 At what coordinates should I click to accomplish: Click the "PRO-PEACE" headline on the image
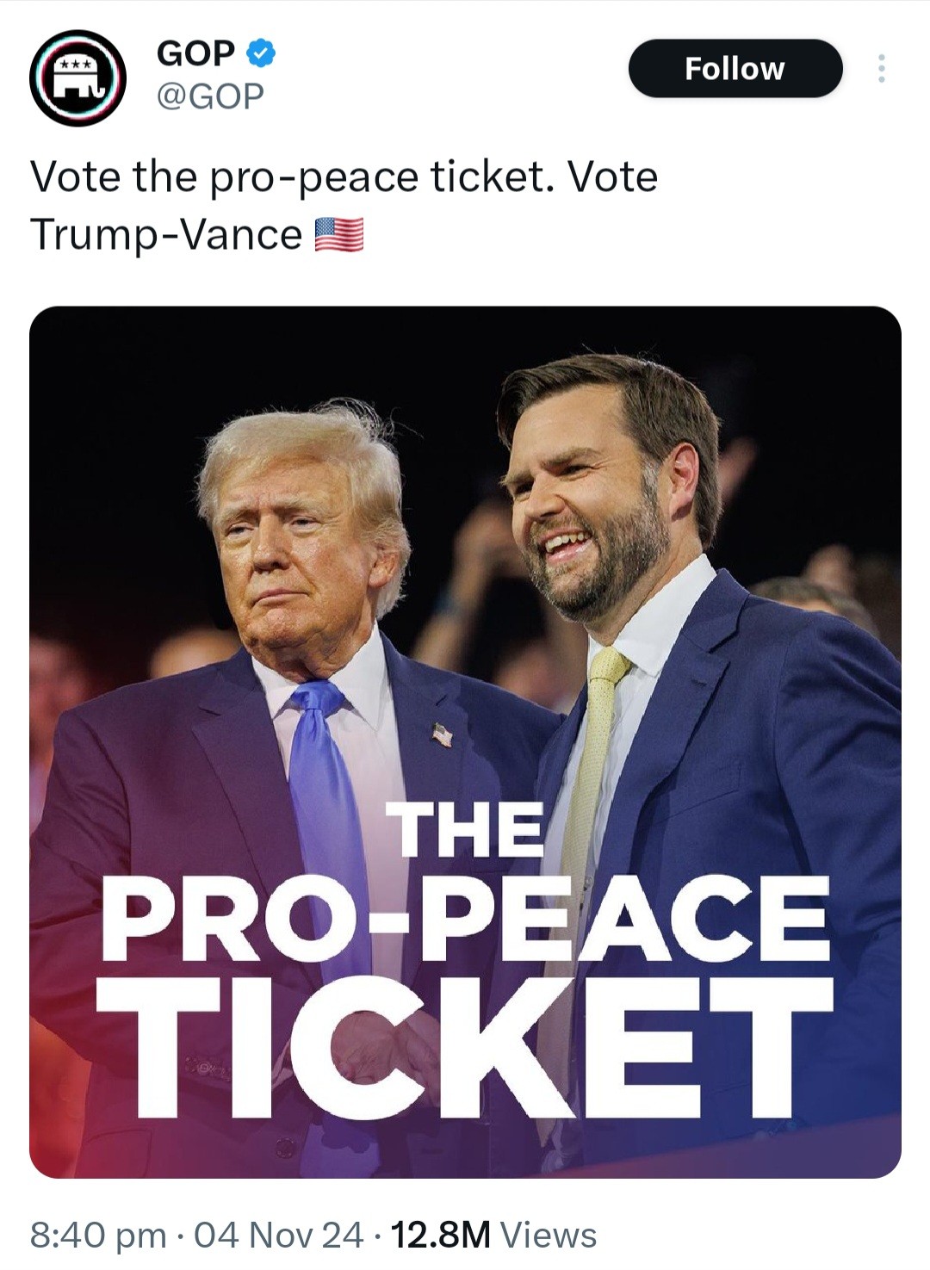click(x=465, y=919)
